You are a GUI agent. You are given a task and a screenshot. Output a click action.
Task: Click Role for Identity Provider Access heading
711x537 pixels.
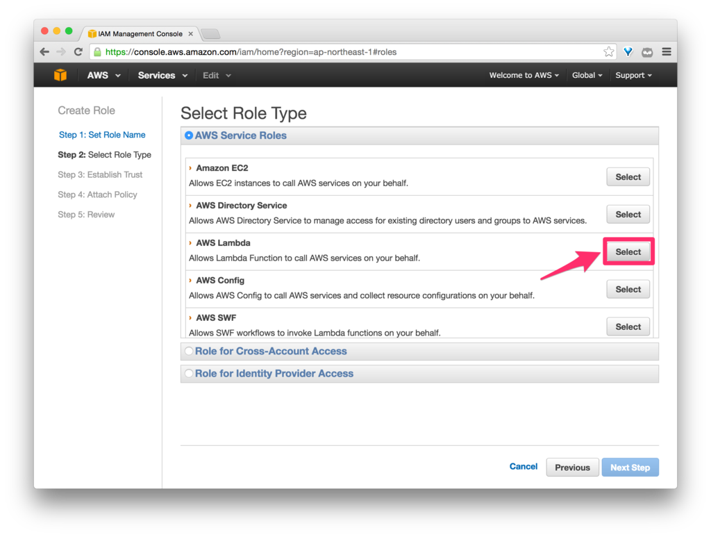[274, 373]
